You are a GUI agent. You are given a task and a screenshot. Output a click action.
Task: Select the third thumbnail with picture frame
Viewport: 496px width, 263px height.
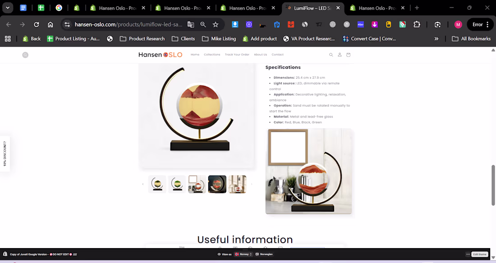pyautogui.click(x=197, y=184)
